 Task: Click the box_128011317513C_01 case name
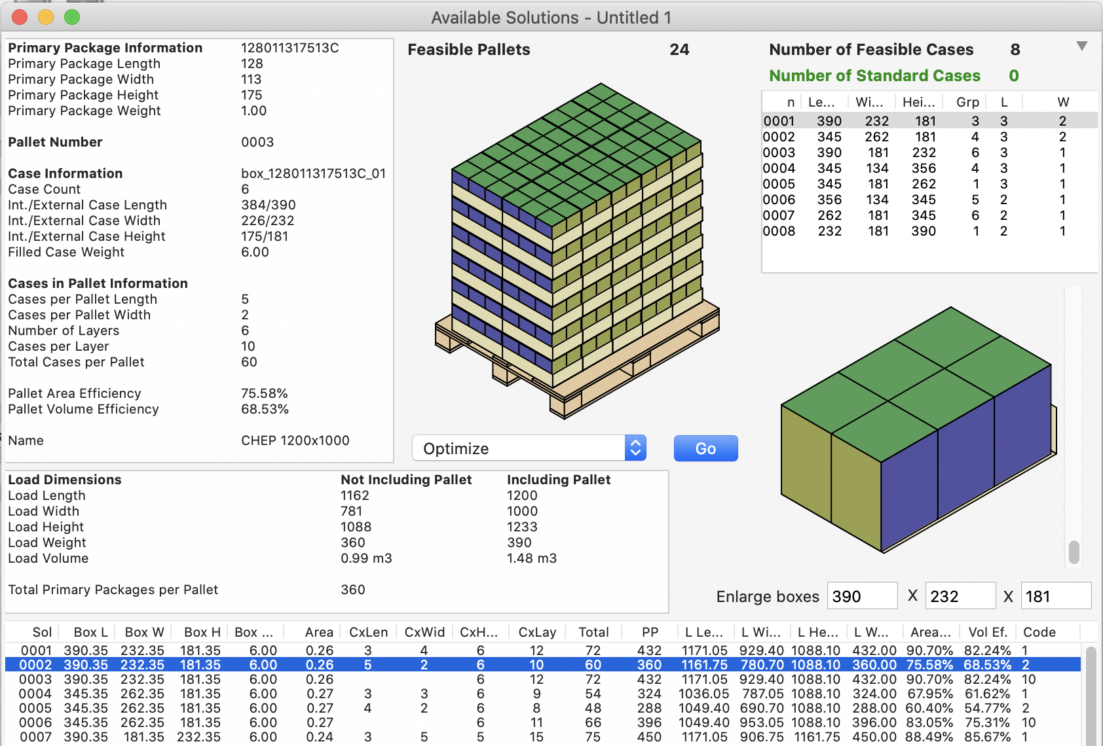point(313,173)
